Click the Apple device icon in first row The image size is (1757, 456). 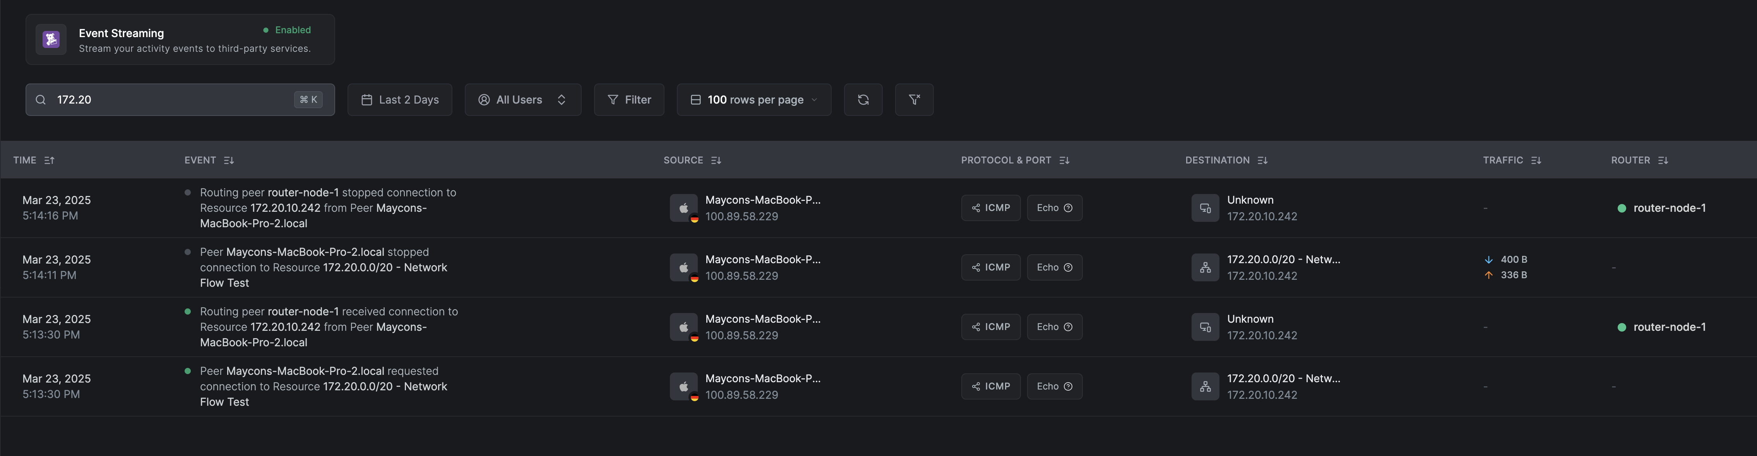(x=683, y=208)
